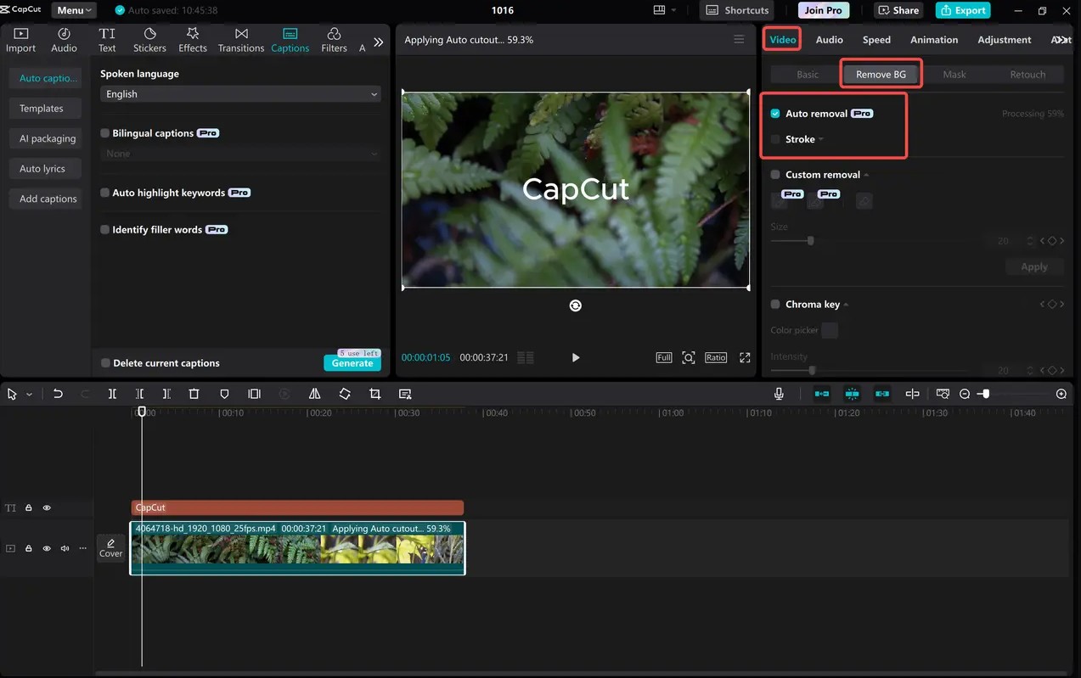Open the Effects panel

pos(193,40)
